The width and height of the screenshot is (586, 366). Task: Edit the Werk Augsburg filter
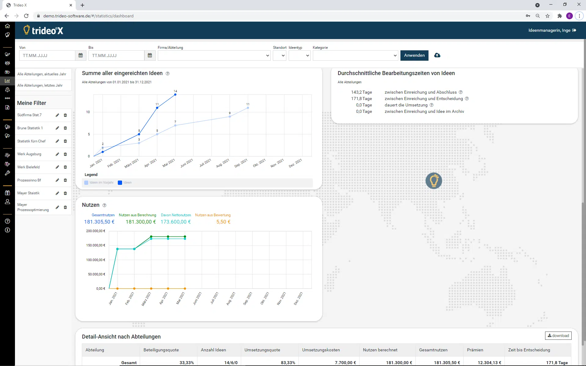click(57, 154)
